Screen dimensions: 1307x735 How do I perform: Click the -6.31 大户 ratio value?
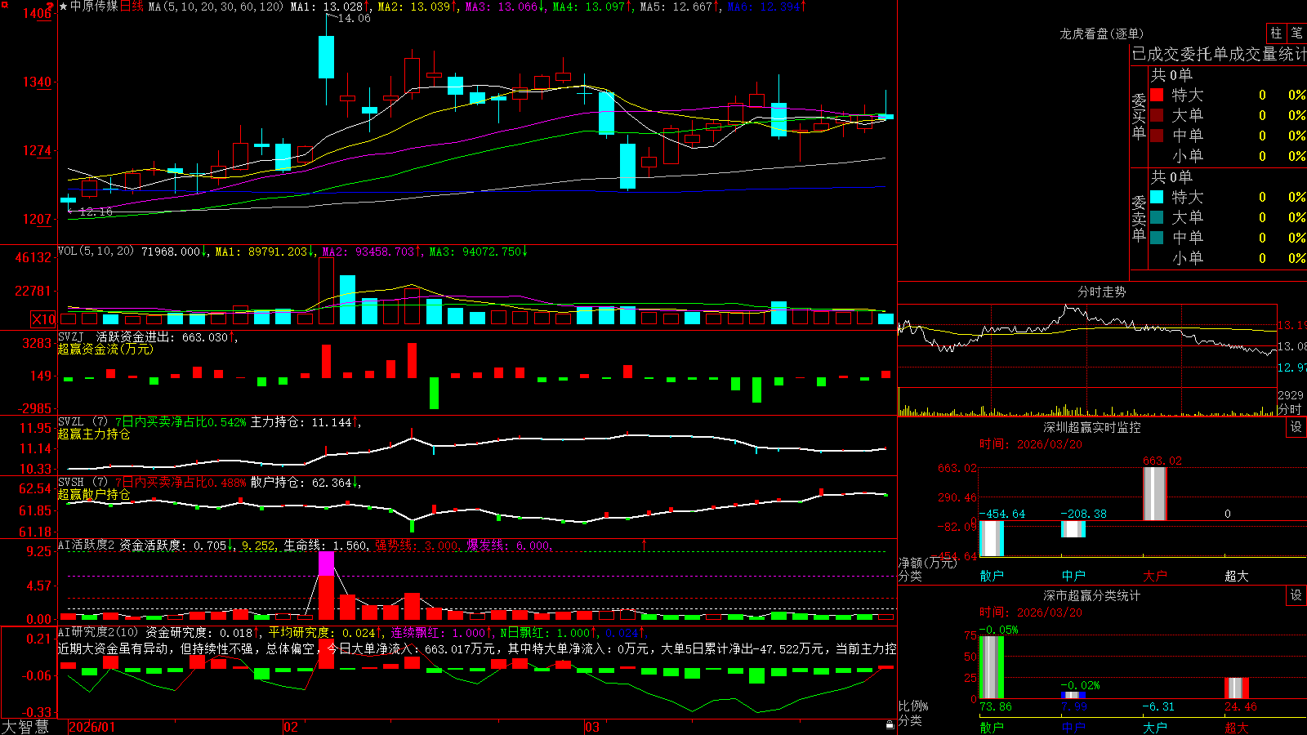tap(1158, 706)
